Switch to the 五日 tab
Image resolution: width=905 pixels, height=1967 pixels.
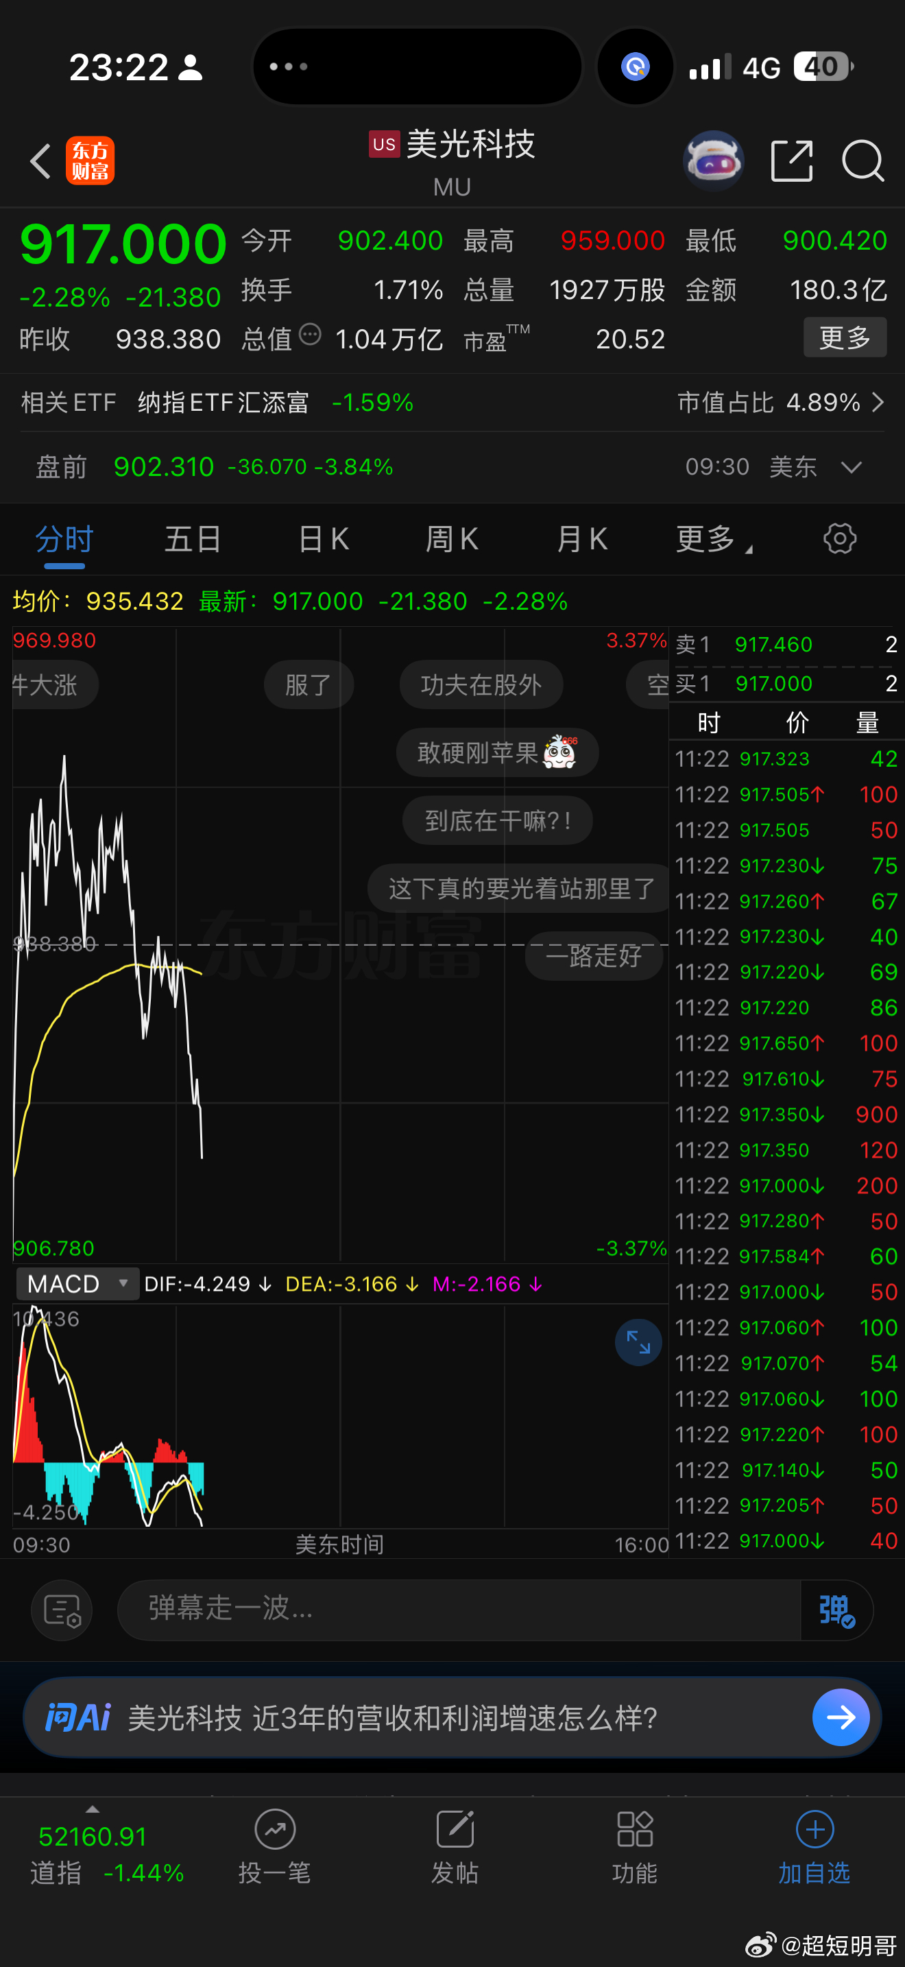(x=193, y=538)
